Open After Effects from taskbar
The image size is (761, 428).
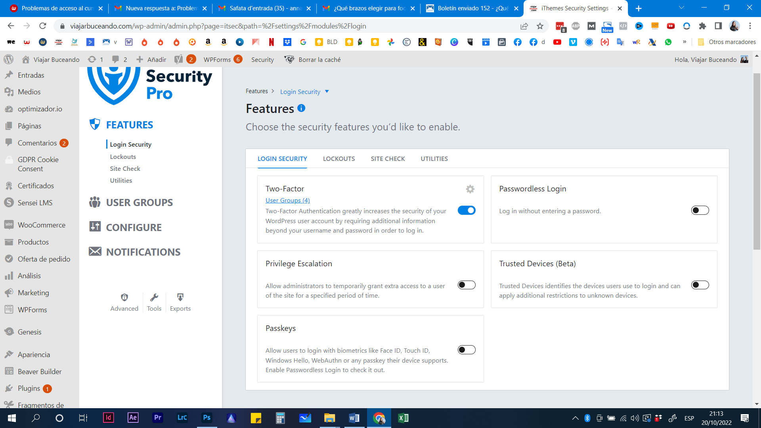click(x=133, y=418)
